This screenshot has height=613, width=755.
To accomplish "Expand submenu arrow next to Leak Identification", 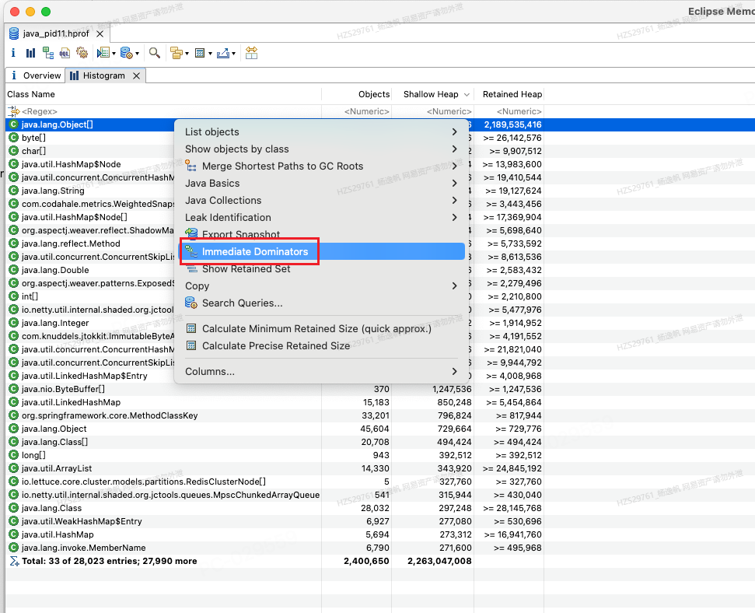I will pyautogui.click(x=454, y=217).
